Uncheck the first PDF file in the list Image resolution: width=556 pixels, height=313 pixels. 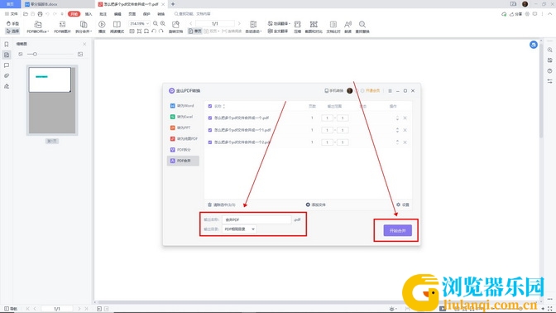[210, 118]
